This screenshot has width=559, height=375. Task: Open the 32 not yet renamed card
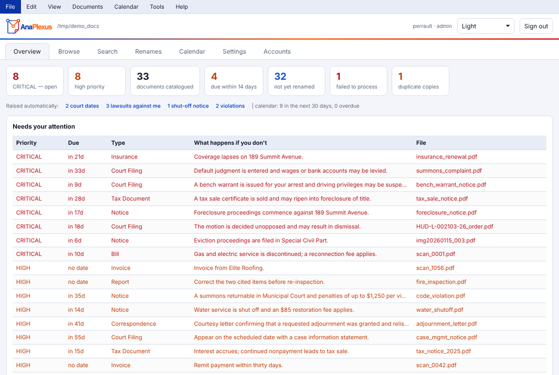point(296,81)
